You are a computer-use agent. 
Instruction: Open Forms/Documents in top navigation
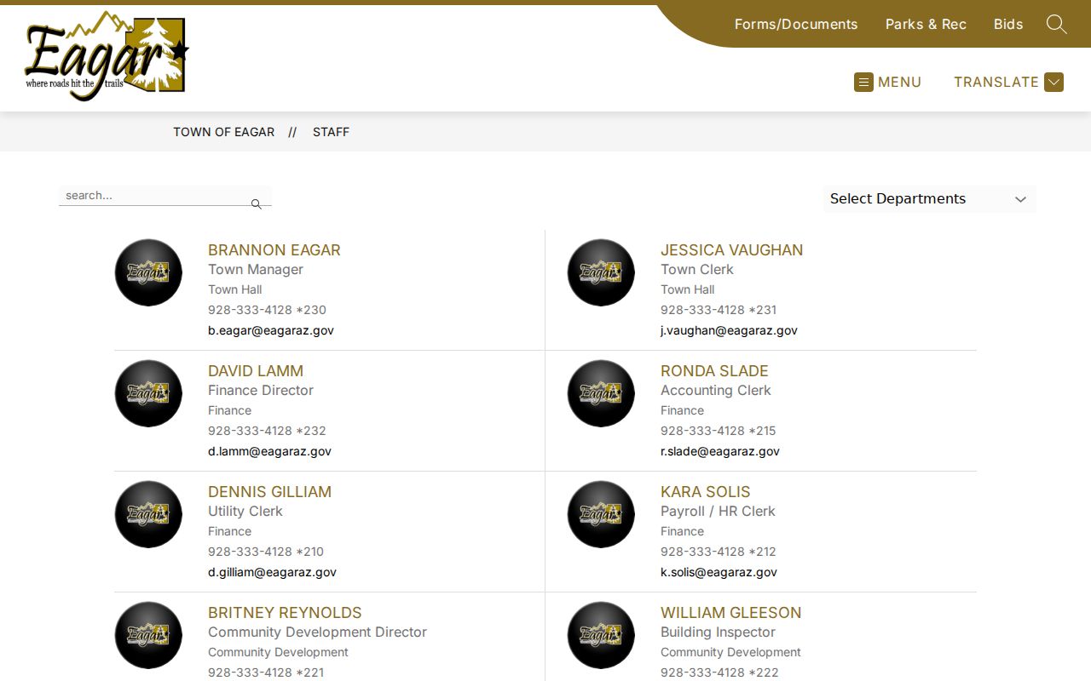(796, 24)
